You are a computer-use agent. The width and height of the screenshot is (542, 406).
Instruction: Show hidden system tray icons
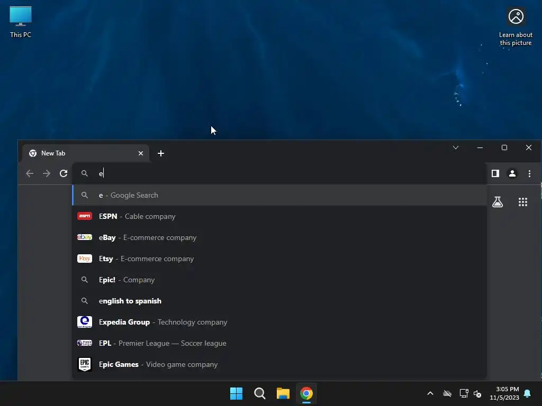(430, 393)
